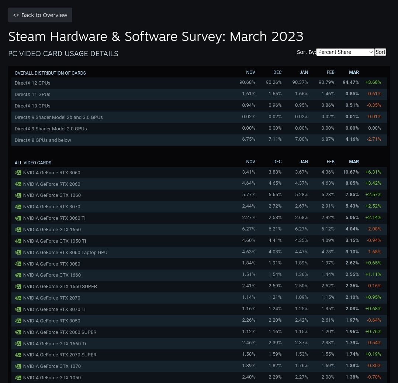The image size is (398, 383).
Task: Click NVIDIA icon beside GeForce RTX 3070
Action: tap(18, 206)
